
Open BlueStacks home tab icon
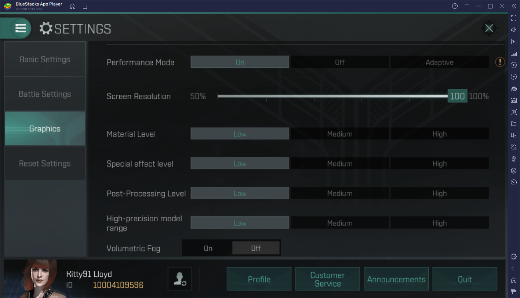click(x=73, y=6)
